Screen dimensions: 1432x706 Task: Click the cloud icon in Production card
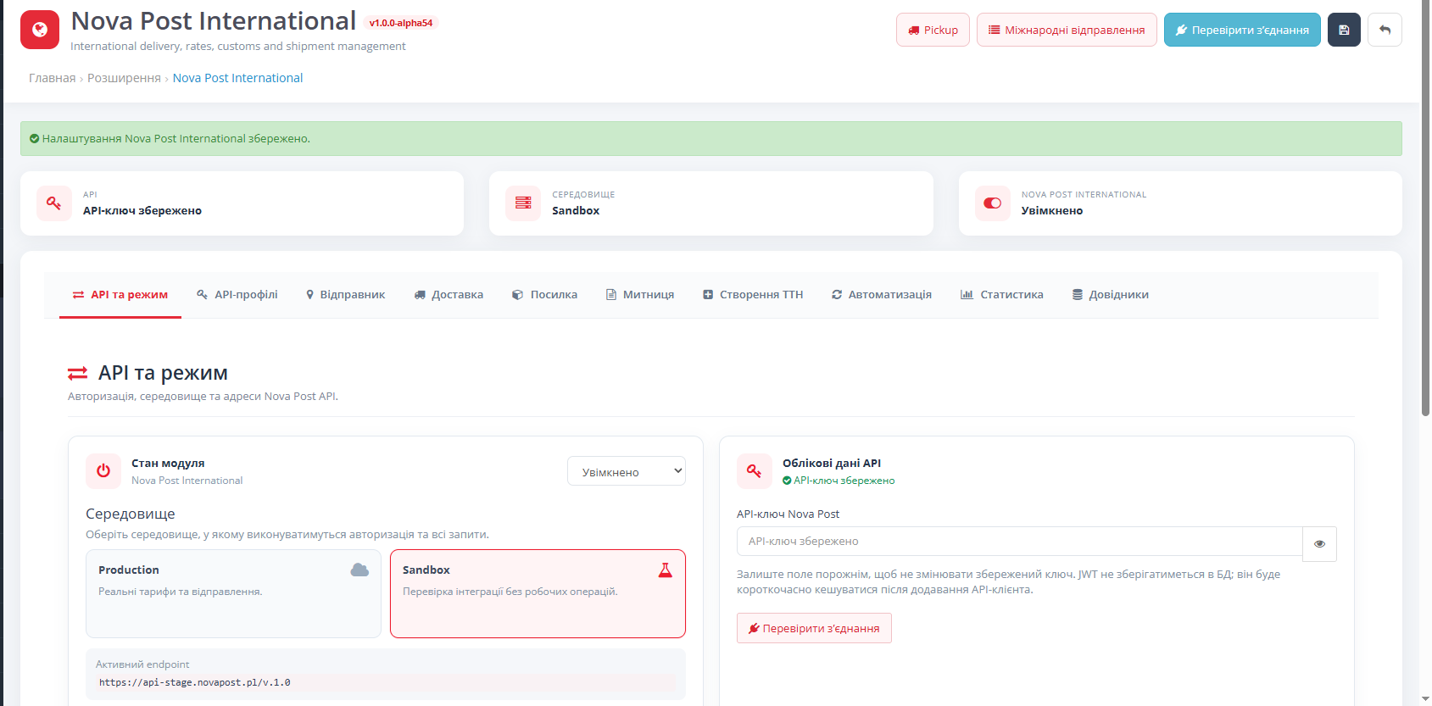tap(359, 570)
